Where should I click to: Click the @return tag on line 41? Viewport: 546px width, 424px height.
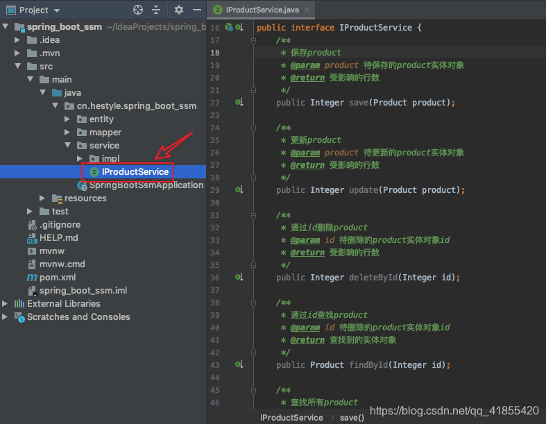point(307,340)
